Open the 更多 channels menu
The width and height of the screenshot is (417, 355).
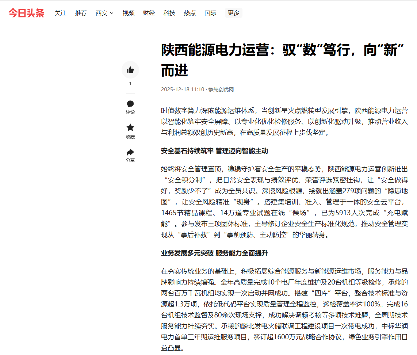pos(234,13)
